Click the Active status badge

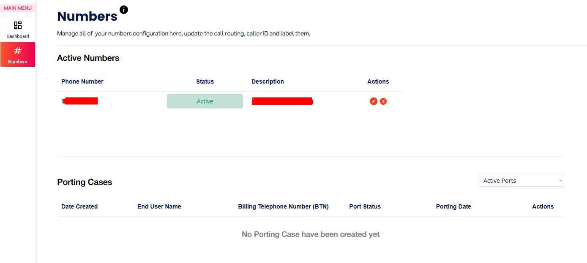click(x=205, y=101)
